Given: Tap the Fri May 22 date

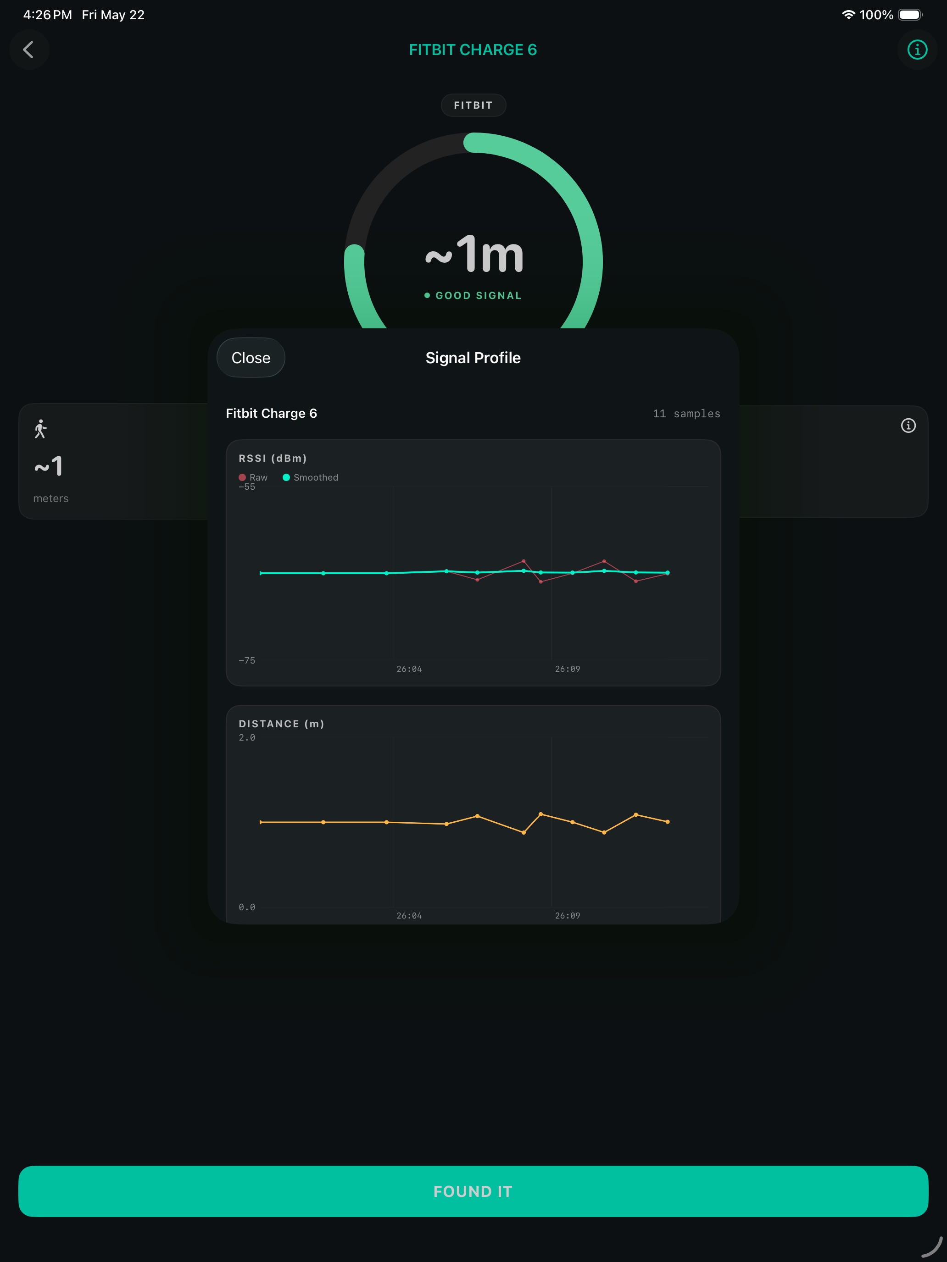Looking at the screenshot, I should coord(113,15).
